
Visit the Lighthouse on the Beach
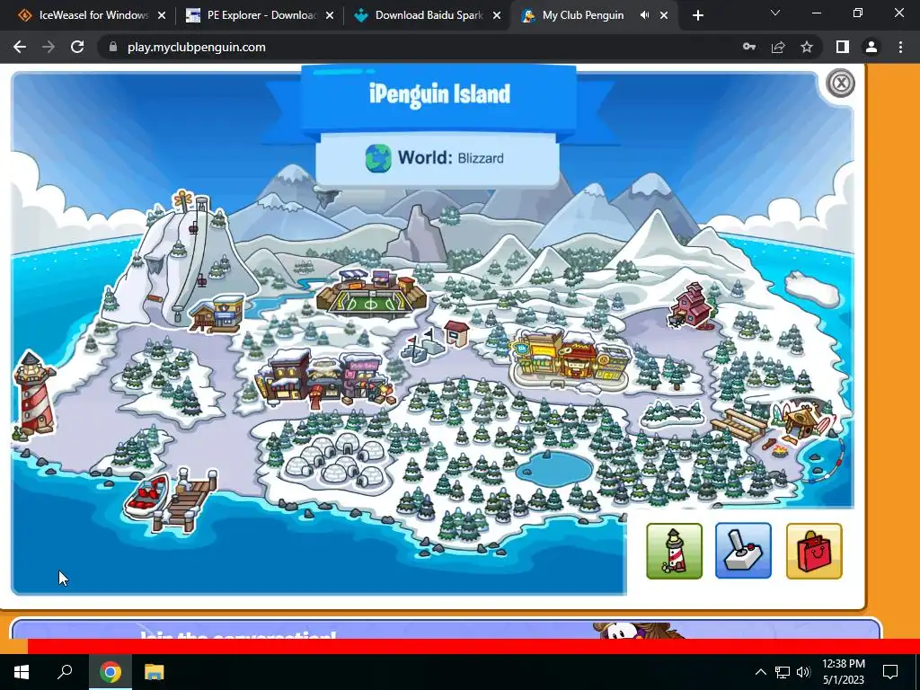click(34, 394)
